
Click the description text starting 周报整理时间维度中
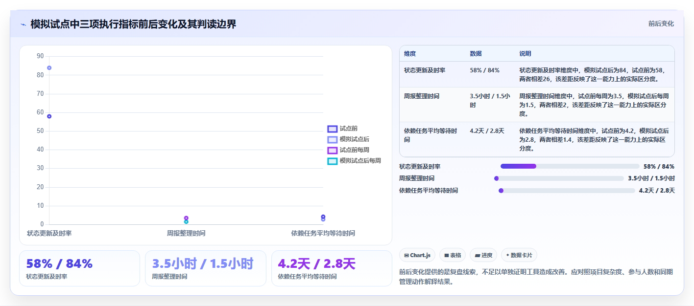(595, 105)
